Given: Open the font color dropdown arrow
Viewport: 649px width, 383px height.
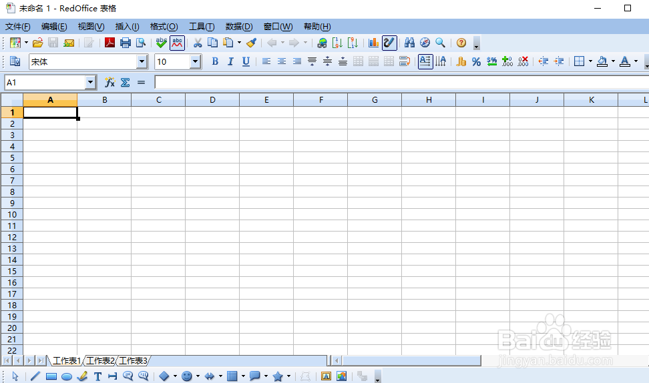Looking at the screenshot, I should pos(636,61).
